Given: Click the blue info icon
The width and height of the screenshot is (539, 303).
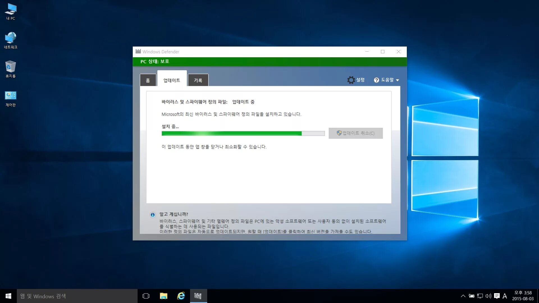Looking at the screenshot, I should pyautogui.click(x=152, y=215).
